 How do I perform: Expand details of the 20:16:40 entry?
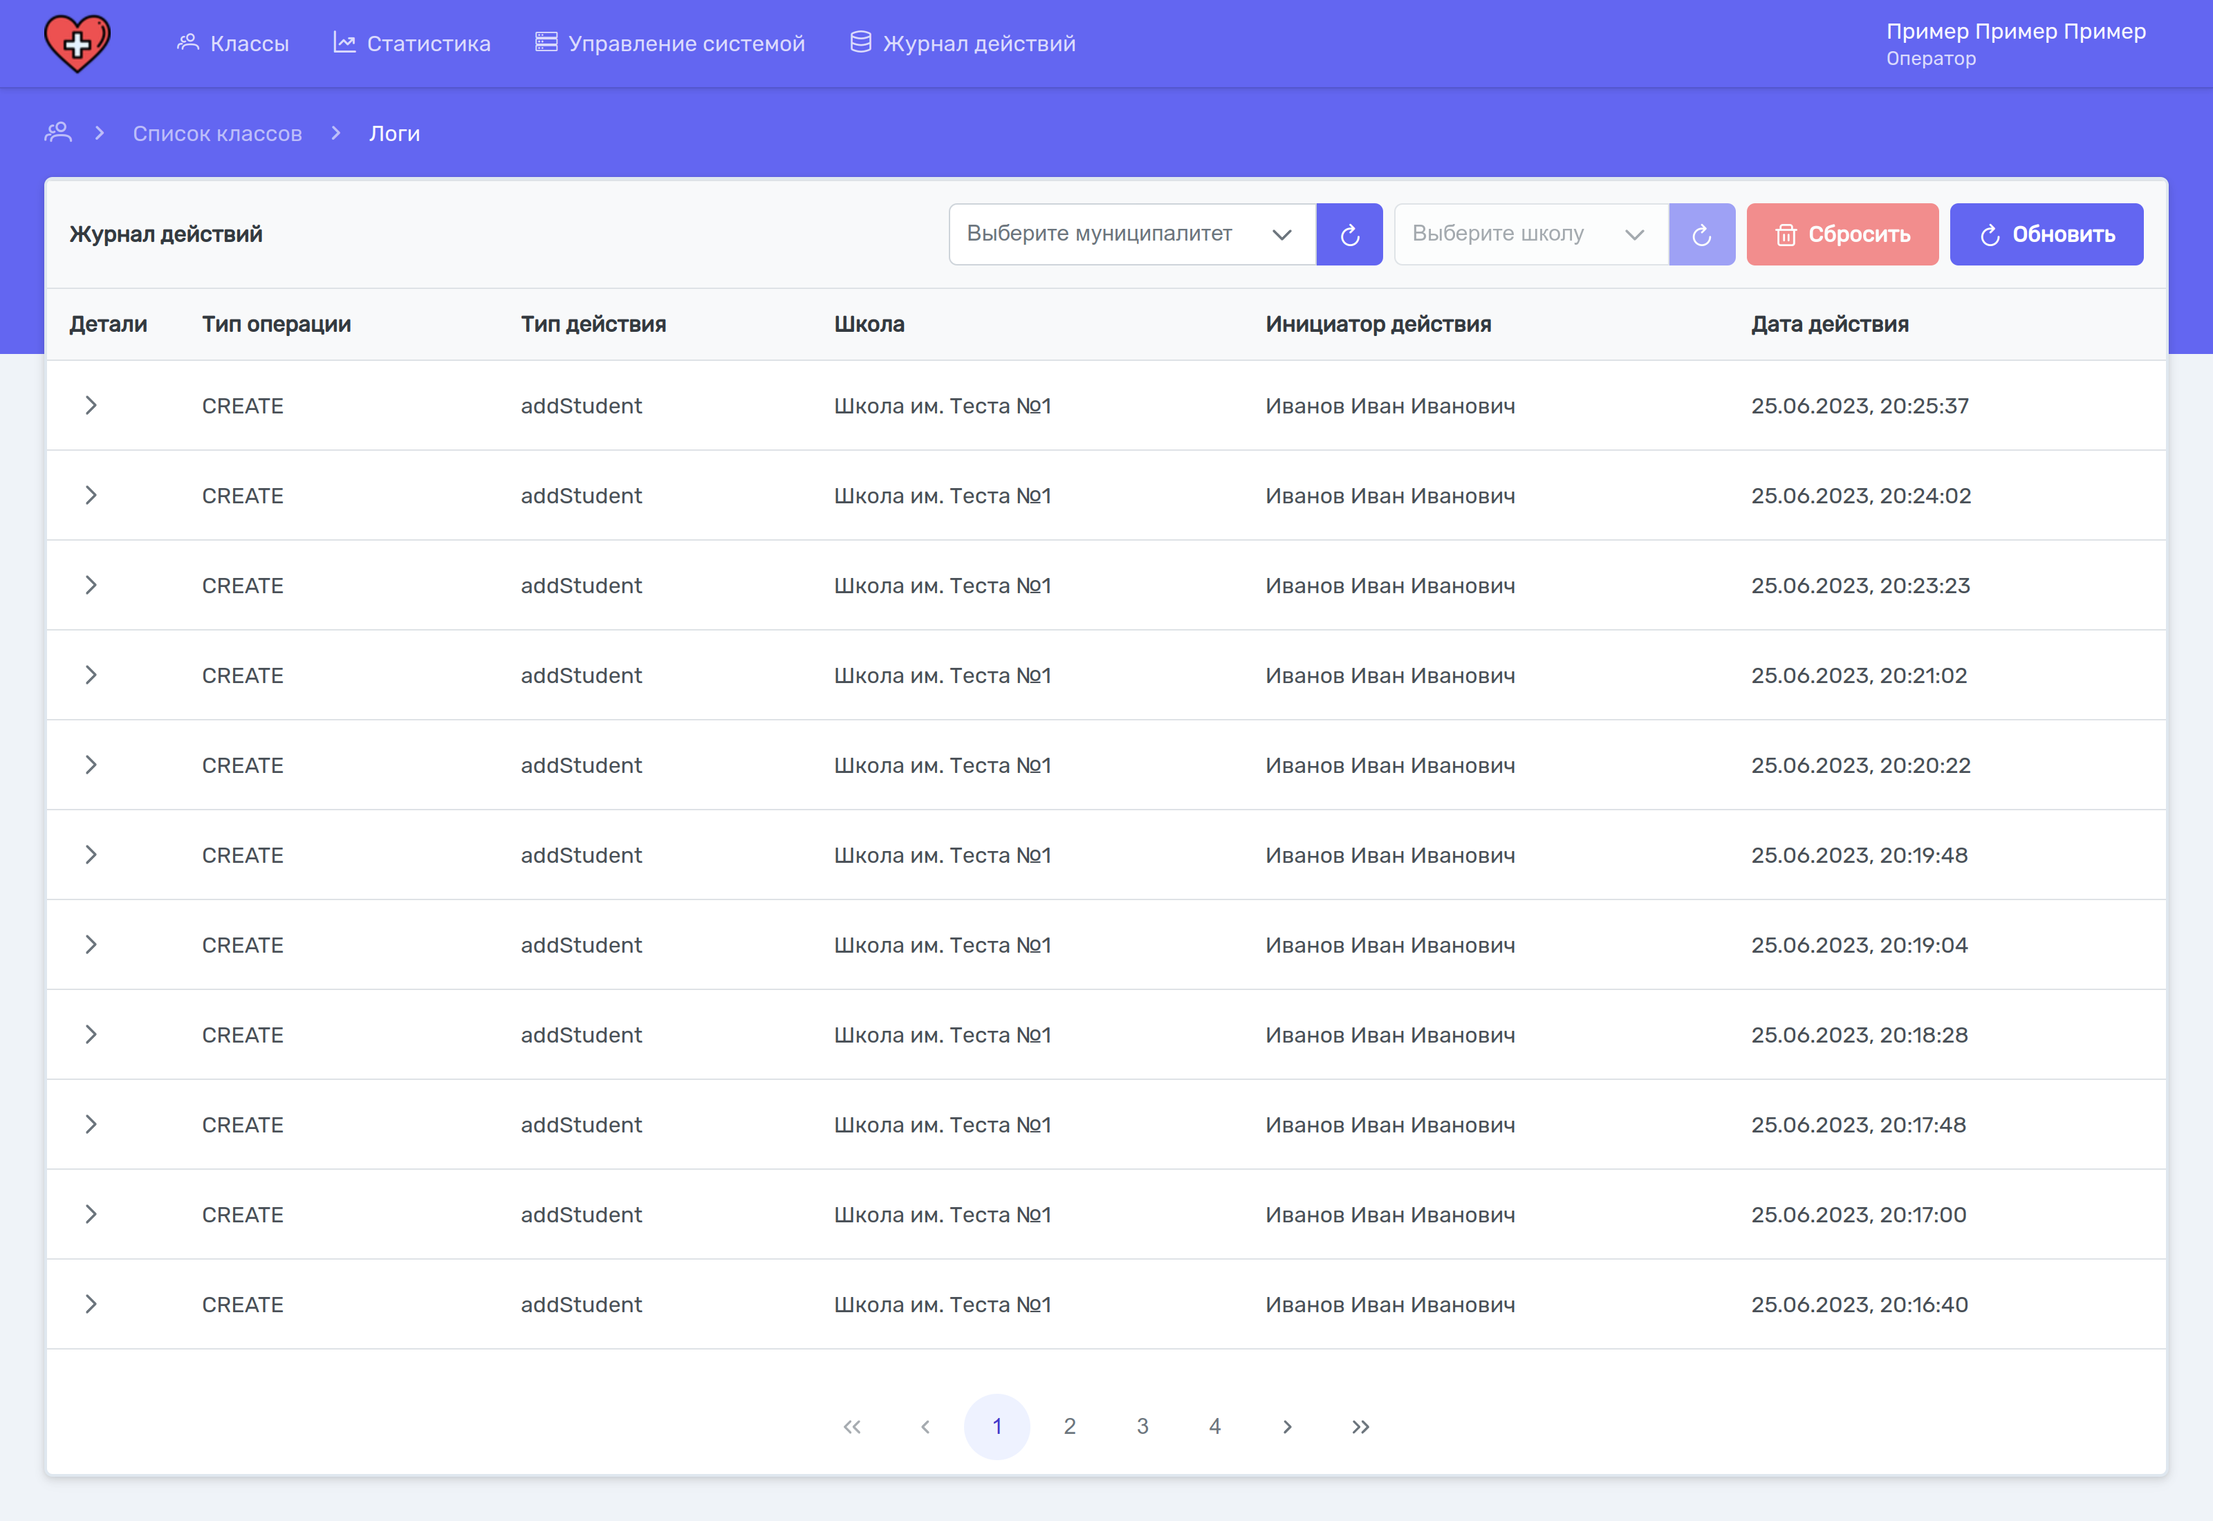[91, 1305]
